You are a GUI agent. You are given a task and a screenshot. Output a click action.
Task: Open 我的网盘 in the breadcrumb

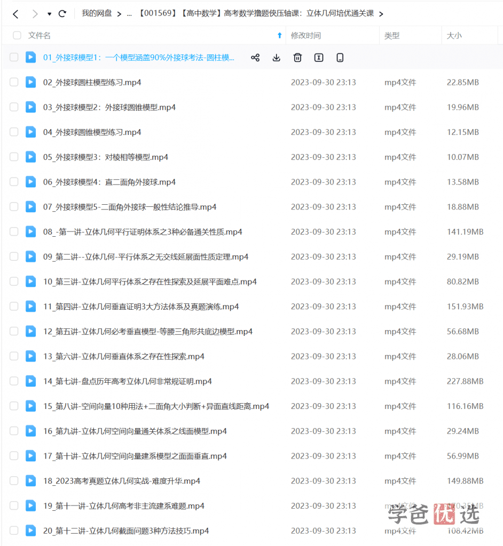97,13
